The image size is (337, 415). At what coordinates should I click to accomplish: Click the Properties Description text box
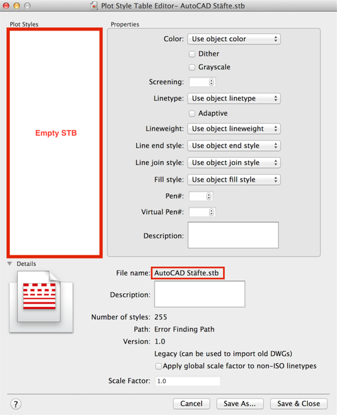click(x=233, y=235)
